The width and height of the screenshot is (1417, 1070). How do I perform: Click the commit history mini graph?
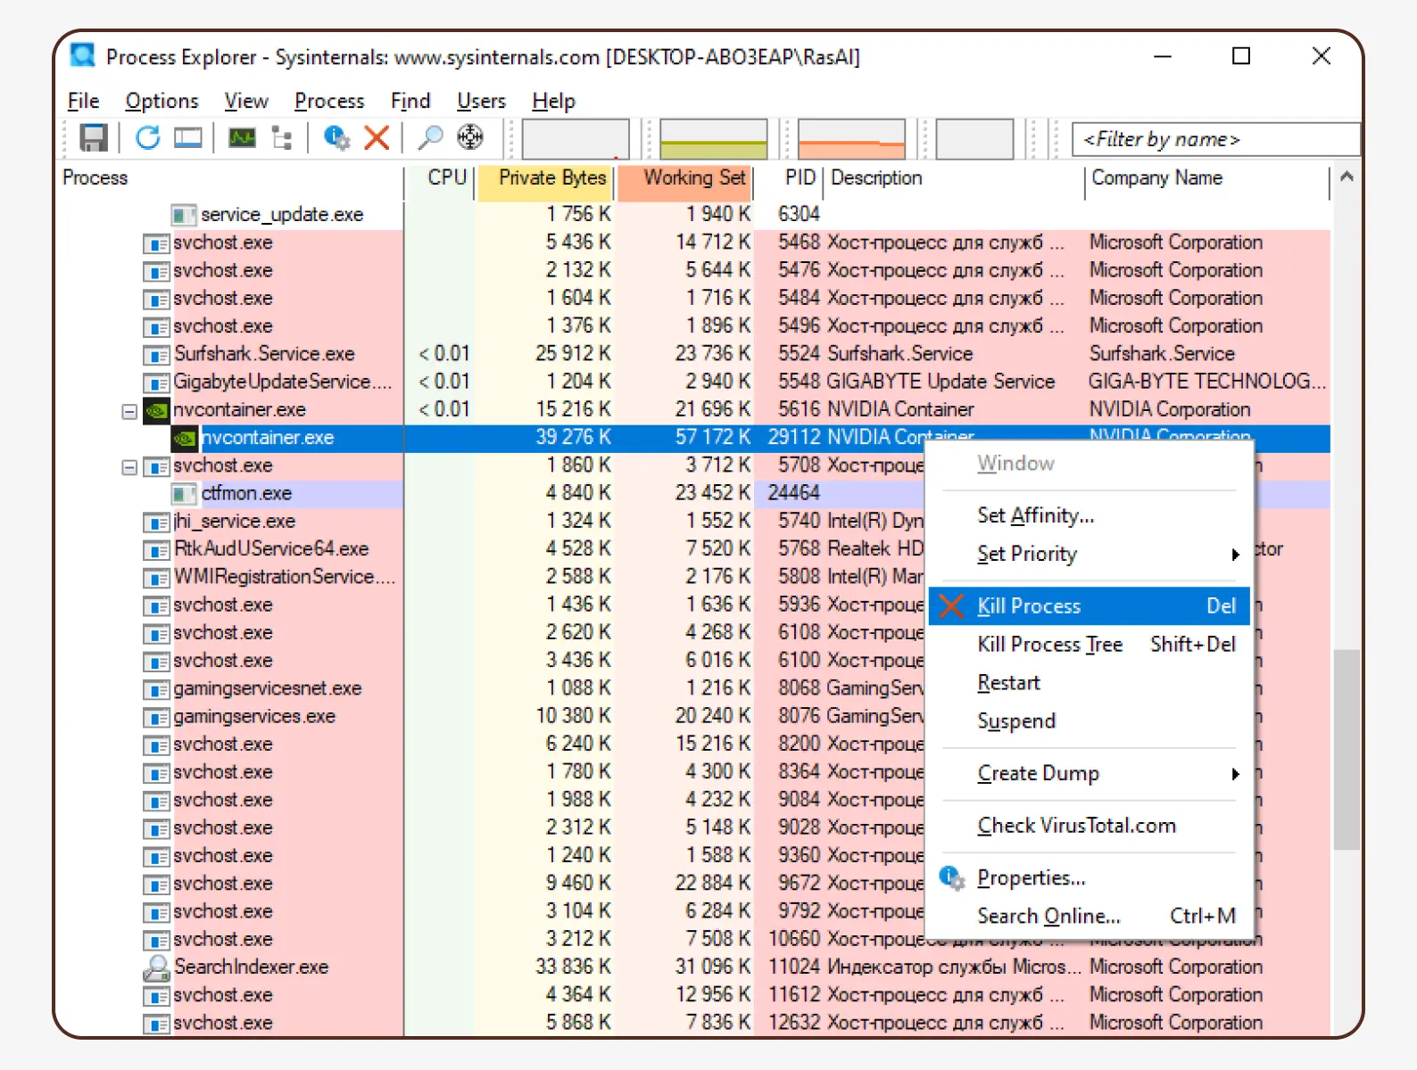(714, 139)
